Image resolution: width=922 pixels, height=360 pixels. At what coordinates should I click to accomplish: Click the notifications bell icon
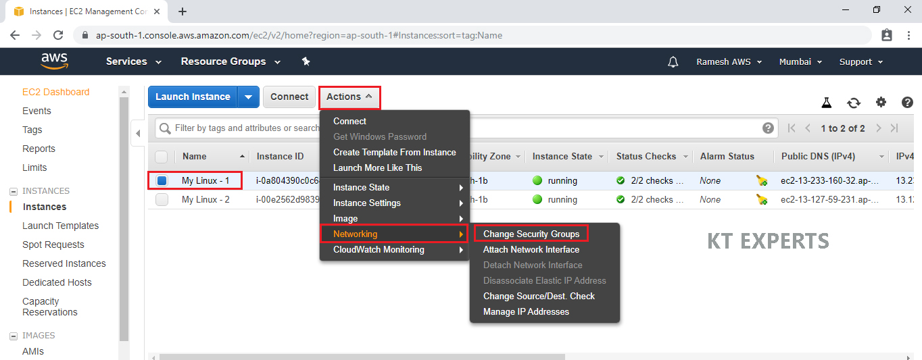673,62
